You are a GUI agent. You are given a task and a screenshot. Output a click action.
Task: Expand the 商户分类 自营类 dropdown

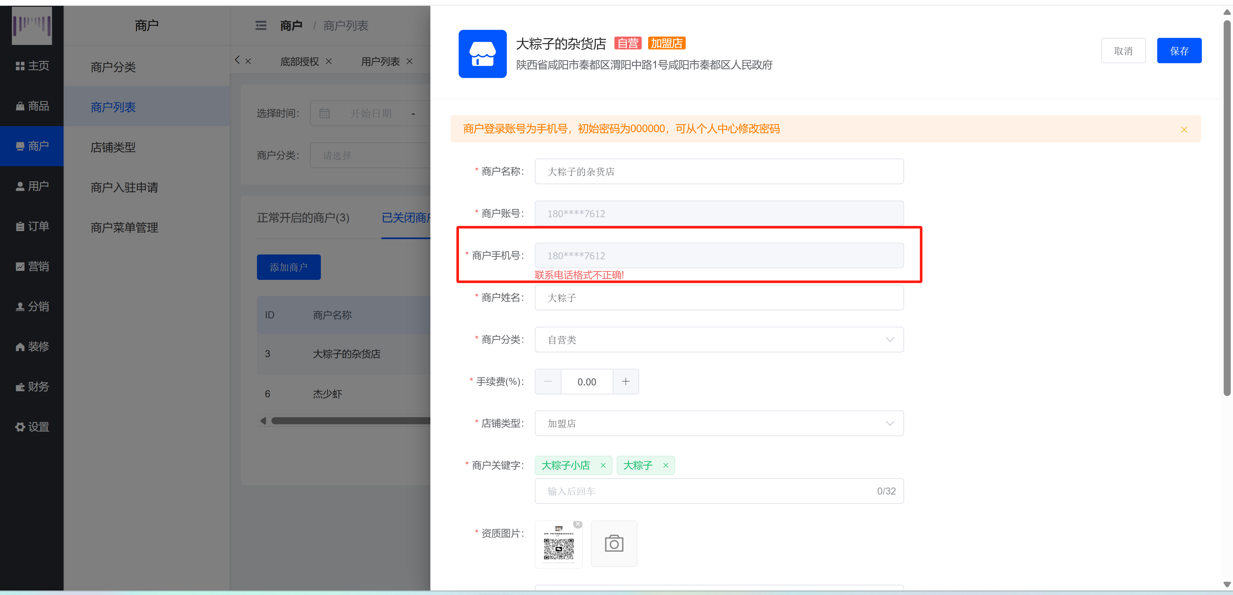point(719,340)
